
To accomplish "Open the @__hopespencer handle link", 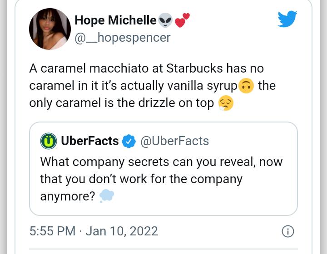I will [x=123, y=38].
